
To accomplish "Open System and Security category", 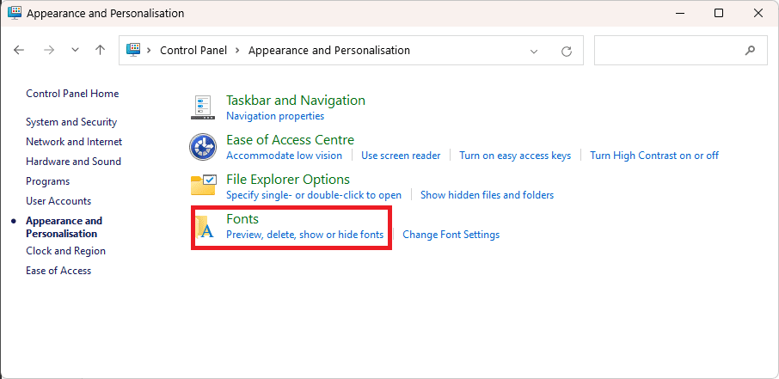I will [71, 122].
